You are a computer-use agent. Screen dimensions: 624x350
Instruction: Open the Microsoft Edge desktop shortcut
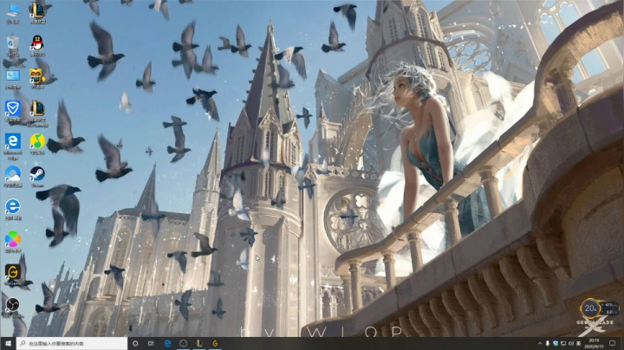pyautogui.click(x=13, y=146)
